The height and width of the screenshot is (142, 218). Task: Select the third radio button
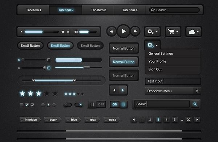click(x=54, y=105)
